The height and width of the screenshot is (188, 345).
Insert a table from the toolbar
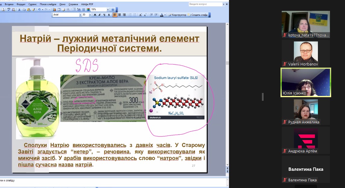(x=59, y=10)
